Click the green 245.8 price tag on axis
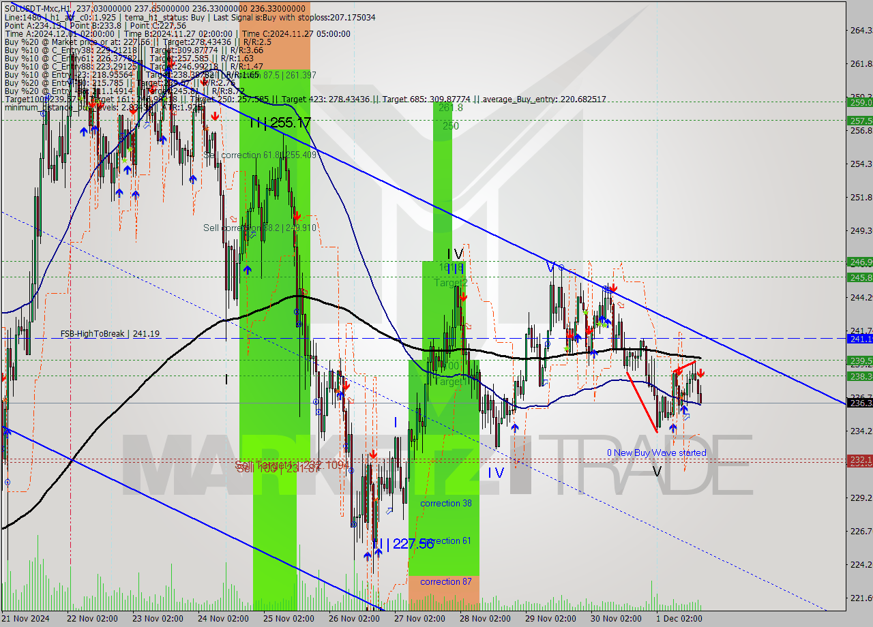 coord(859,277)
